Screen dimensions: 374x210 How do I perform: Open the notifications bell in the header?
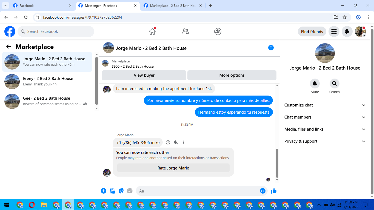347,31
